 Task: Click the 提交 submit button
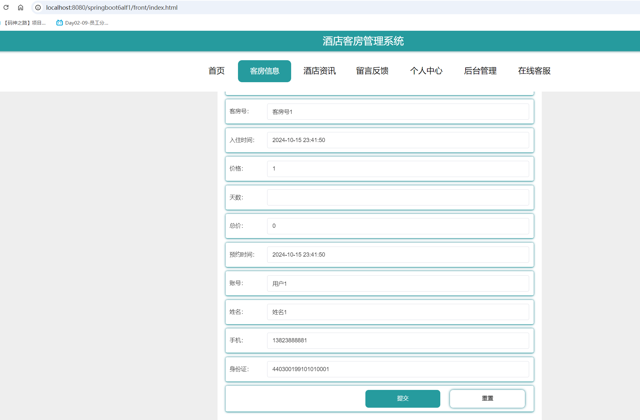tap(403, 399)
